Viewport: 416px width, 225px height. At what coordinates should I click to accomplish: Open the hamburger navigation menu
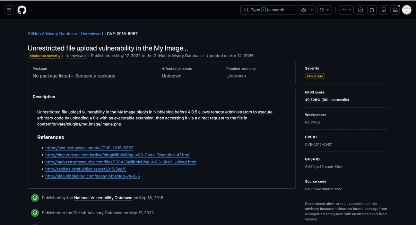click(x=9, y=10)
